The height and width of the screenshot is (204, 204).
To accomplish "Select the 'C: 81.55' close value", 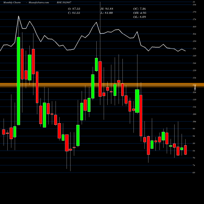I will (x=74, y=13).
